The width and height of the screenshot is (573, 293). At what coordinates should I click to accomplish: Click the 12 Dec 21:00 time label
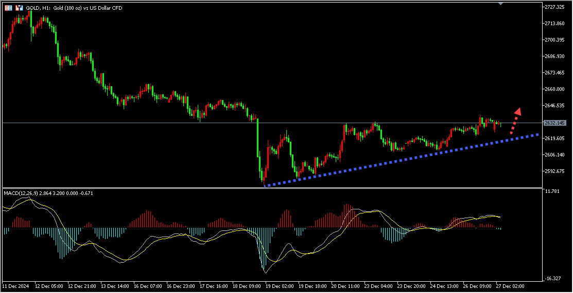pyautogui.click(x=82, y=286)
